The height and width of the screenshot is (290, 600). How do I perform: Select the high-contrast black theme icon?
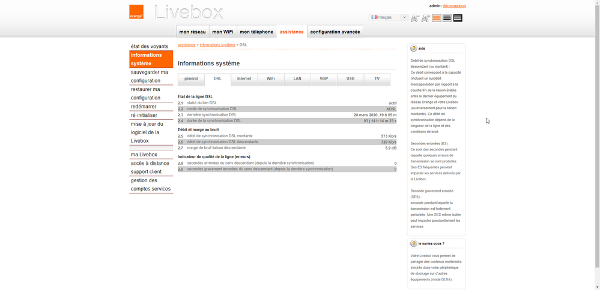pos(458,18)
